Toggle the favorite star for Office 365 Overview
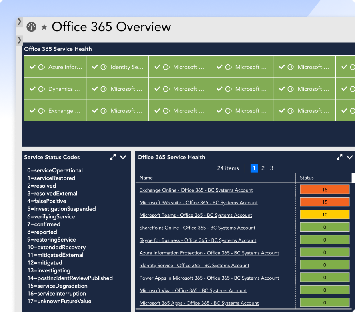355x312 pixels. point(44,27)
